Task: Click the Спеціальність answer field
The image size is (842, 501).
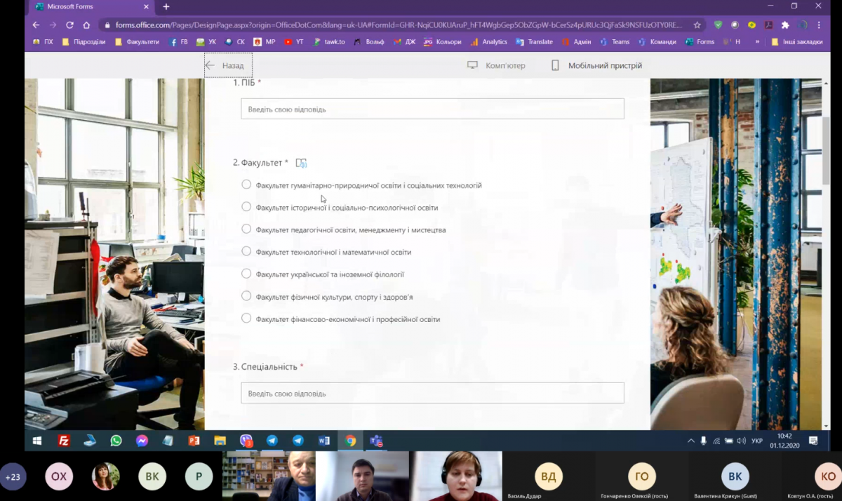Action: tap(432, 393)
